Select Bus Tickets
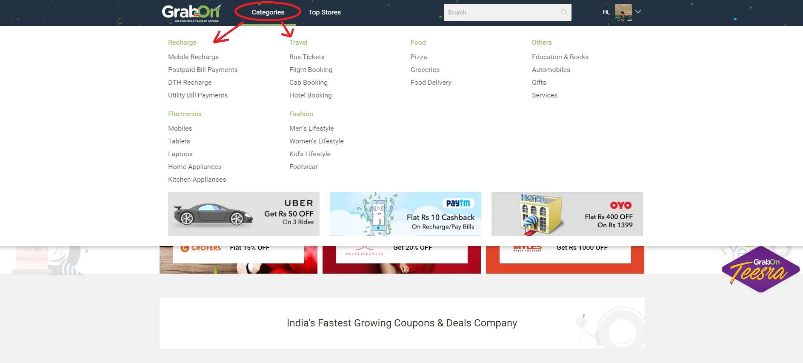 (x=307, y=57)
